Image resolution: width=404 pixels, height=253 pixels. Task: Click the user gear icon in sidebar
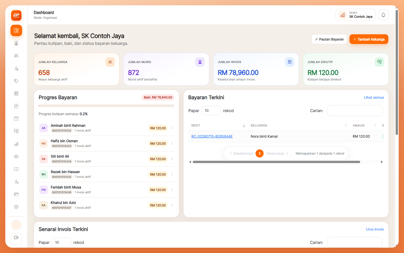click(x=16, y=182)
